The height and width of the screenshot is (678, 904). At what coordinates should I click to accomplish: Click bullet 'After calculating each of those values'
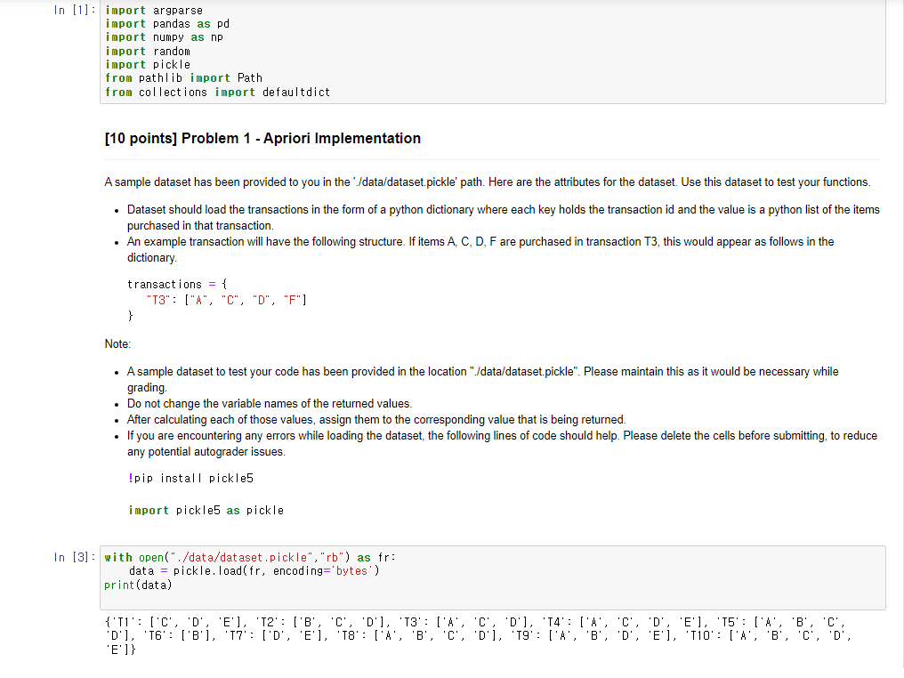coord(376,420)
